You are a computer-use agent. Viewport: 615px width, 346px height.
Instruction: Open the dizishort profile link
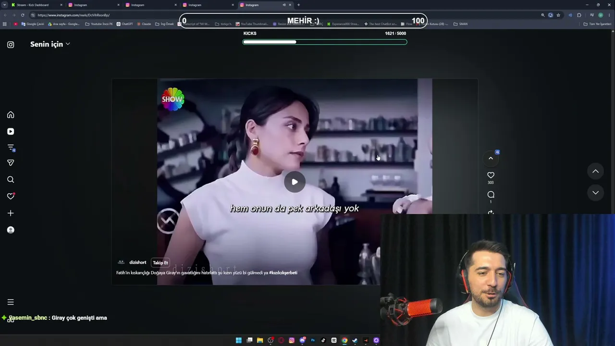tap(137, 262)
